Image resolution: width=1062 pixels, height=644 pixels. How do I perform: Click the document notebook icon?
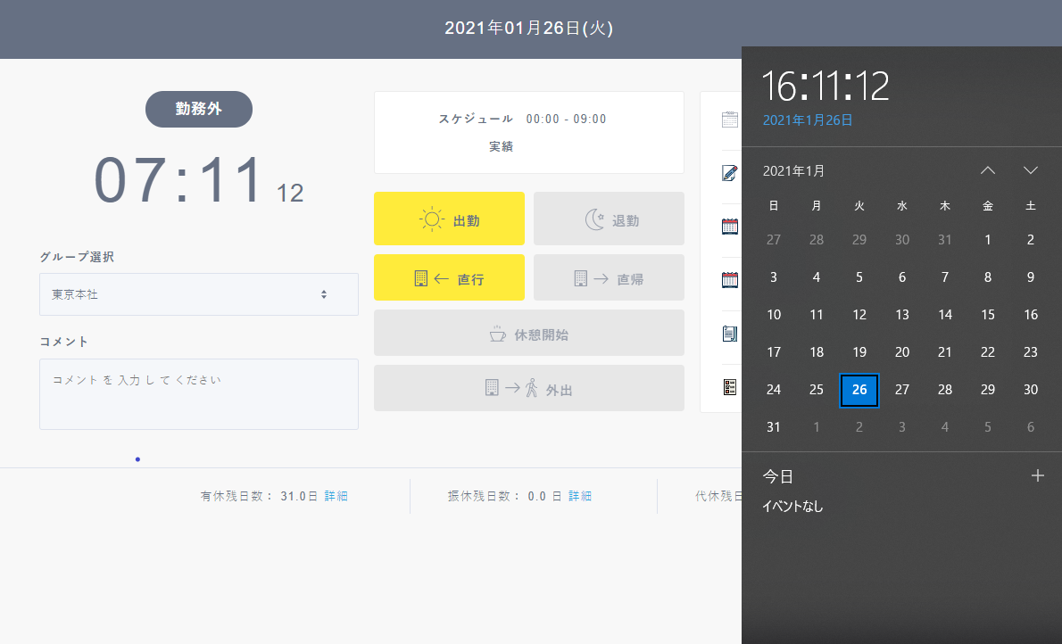[x=729, y=334]
